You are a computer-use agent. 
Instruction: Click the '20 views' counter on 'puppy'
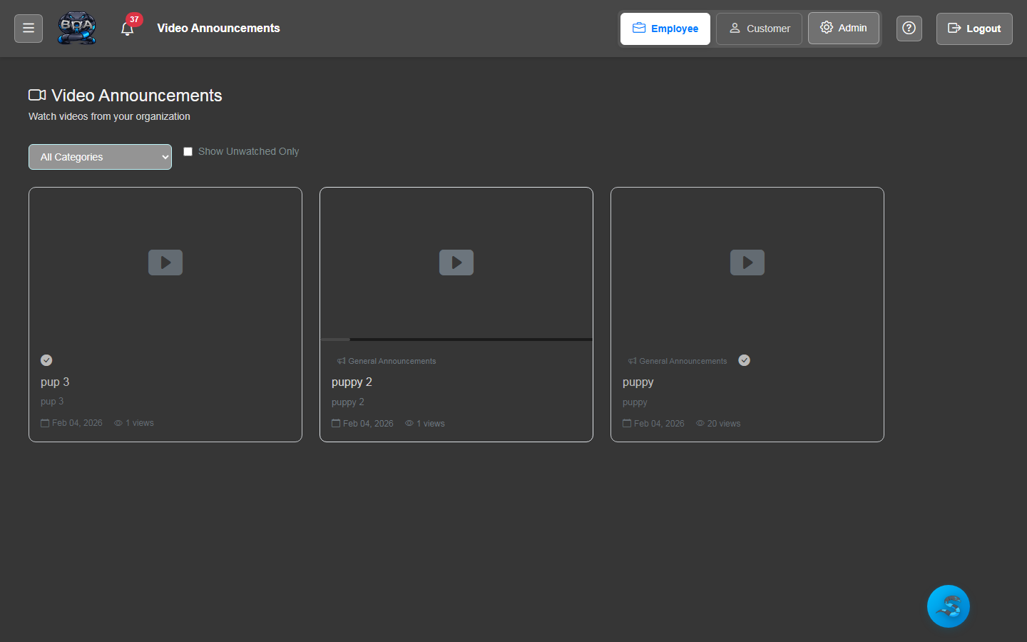point(718,422)
